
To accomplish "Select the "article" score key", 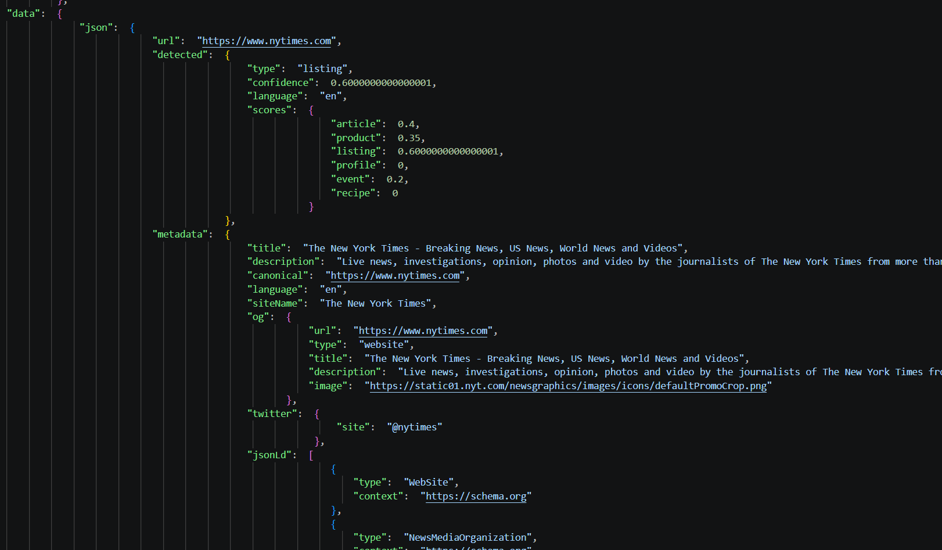I will pyautogui.click(x=356, y=124).
